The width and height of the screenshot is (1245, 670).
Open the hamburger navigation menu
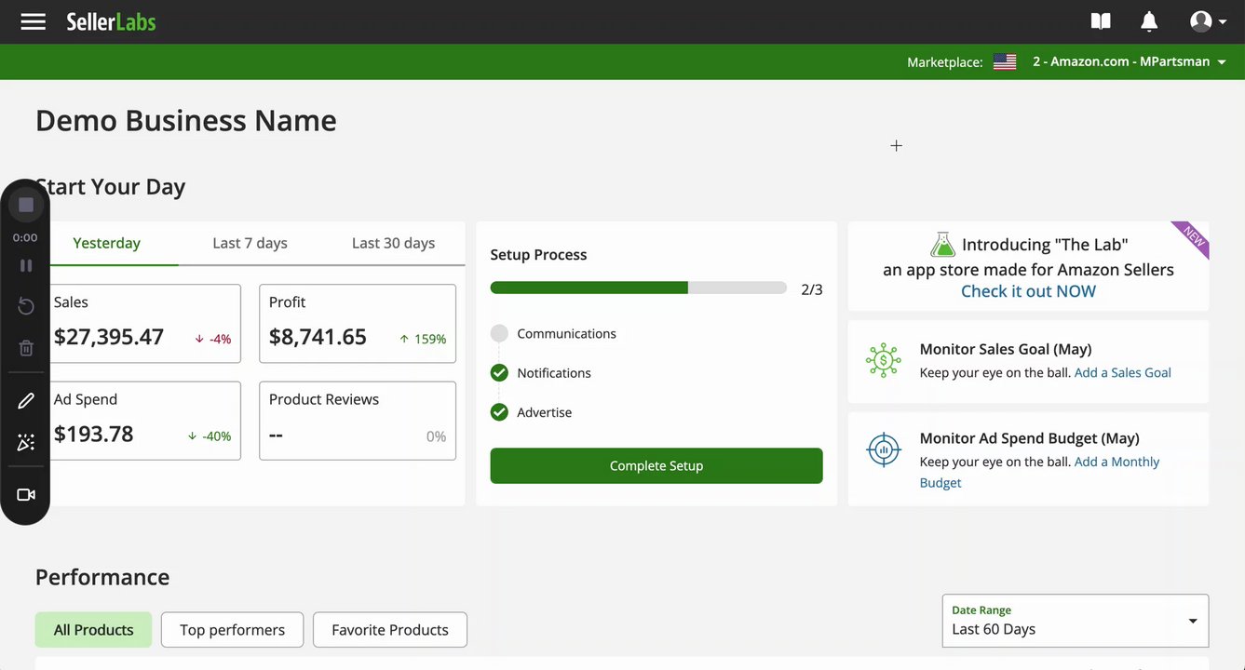34,21
